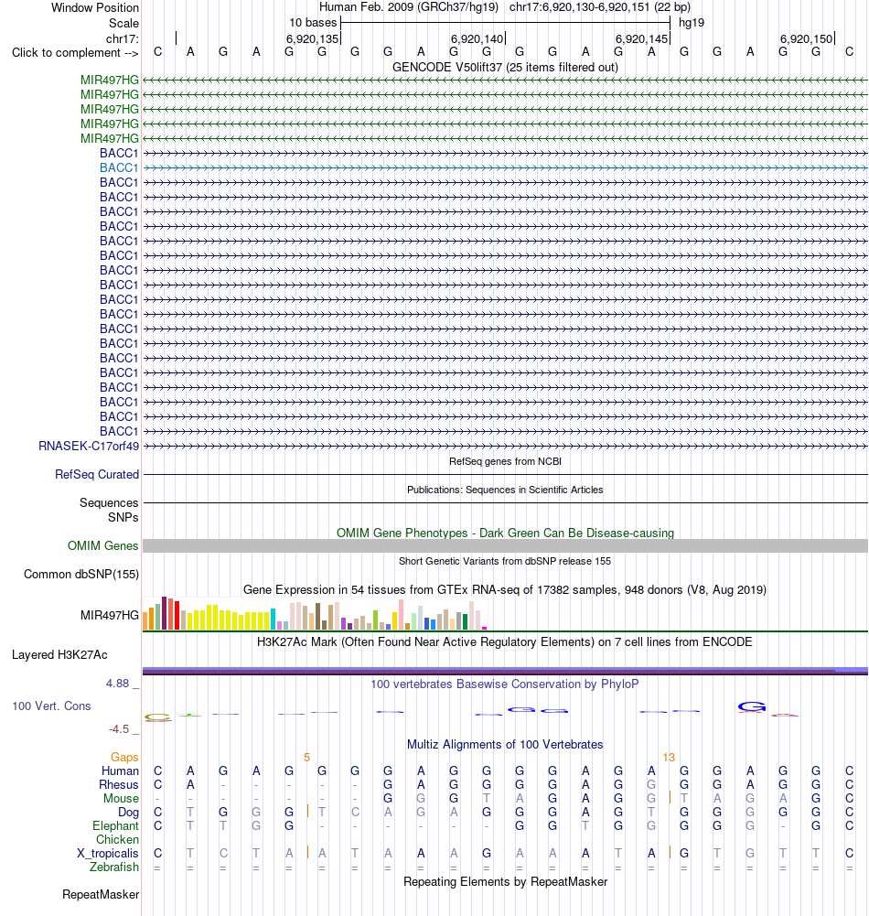Viewport: 869px width, 916px height.
Task: Click the orange Gaps row label
Action: (x=124, y=757)
